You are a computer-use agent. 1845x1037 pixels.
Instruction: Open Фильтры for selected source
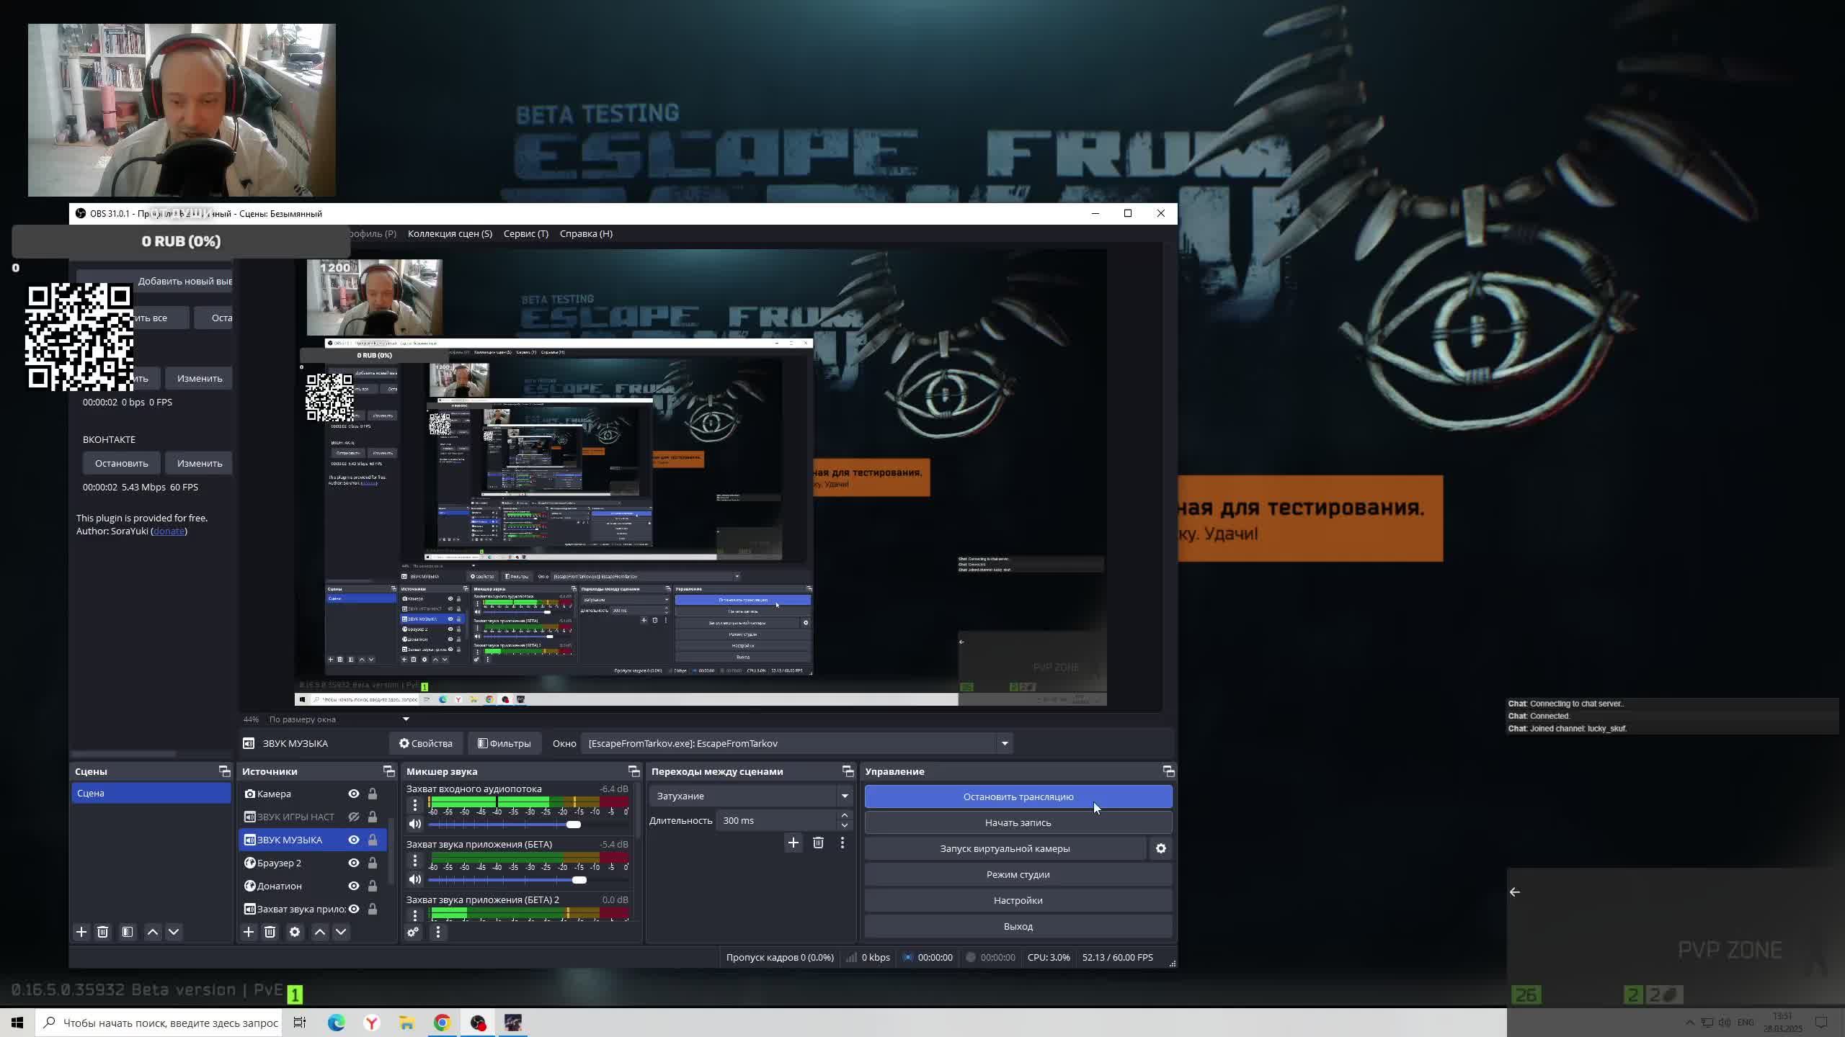click(x=504, y=743)
